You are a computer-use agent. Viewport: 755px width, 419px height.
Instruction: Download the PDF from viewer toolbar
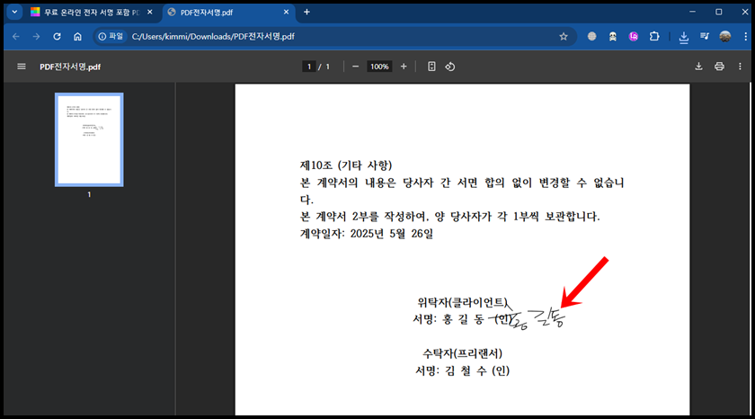click(x=698, y=67)
